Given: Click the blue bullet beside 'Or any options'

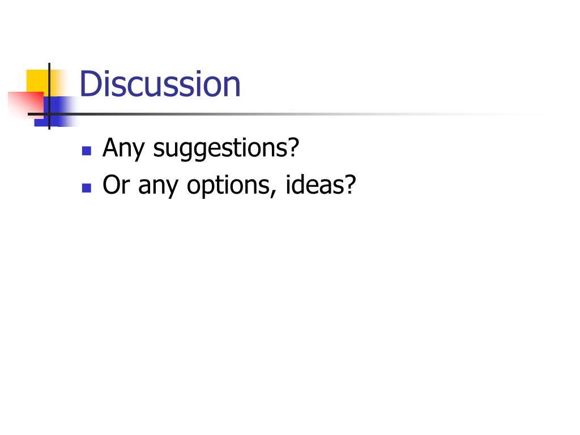Looking at the screenshot, I should [87, 188].
